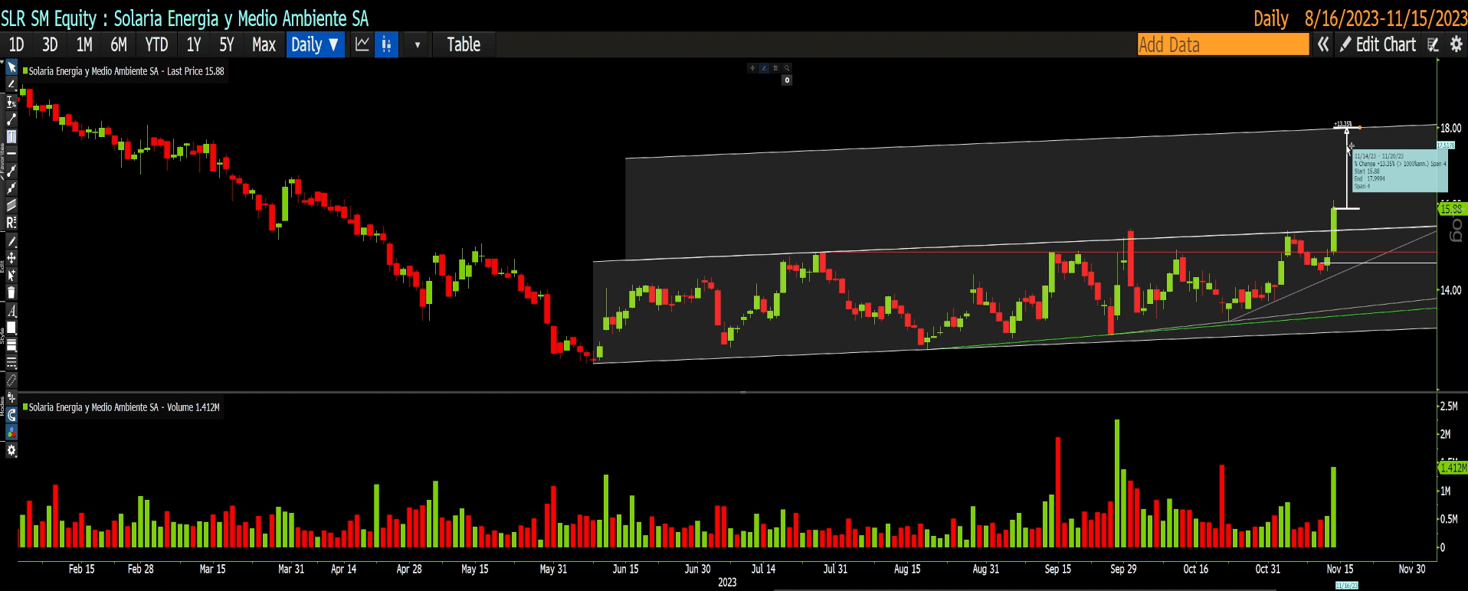
Task: Click the annotate notes icon beside Edit Chart
Action: pyautogui.click(x=1434, y=44)
